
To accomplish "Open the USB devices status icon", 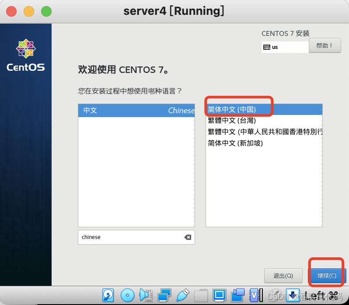I will [x=182, y=295].
